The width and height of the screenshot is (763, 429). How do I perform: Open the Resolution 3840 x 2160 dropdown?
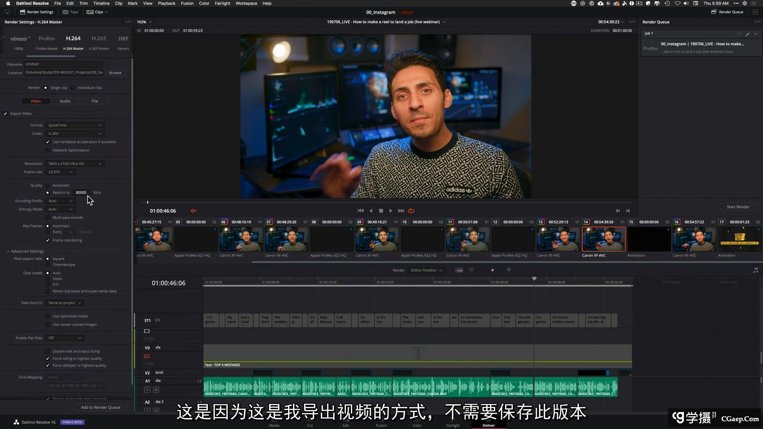tap(74, 164)
